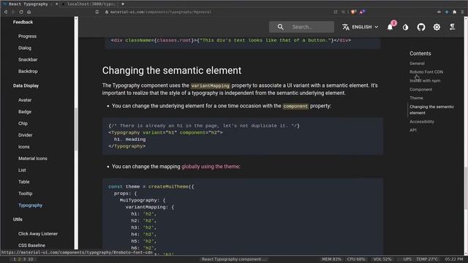Open Snackbar in the sidebar
Viewport: 468px width, 263px height.
(28, 59)
